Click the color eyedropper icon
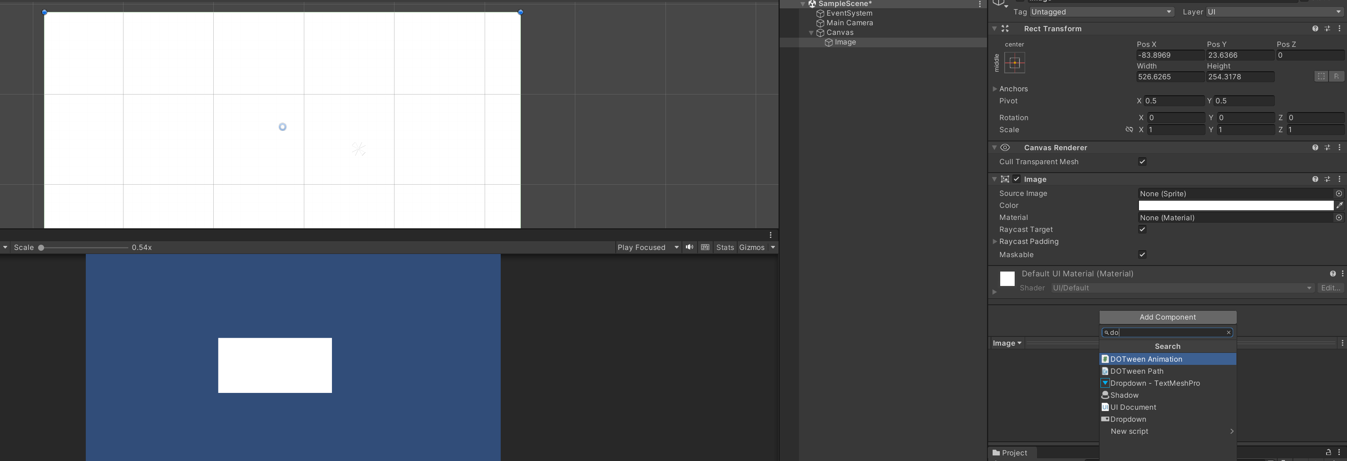 click(1339, 205)
